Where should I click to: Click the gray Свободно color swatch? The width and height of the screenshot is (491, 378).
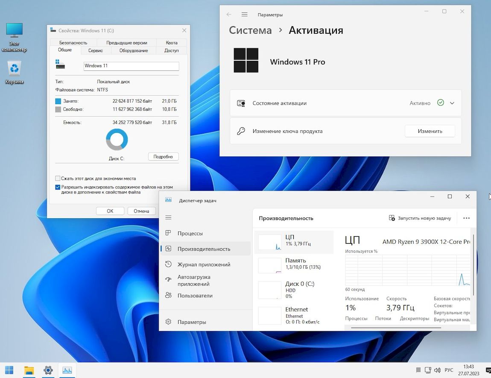58,109
